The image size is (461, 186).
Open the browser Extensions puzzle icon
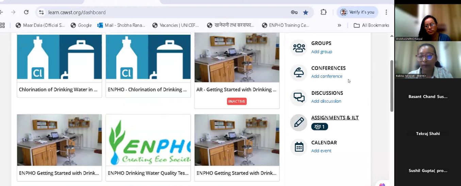pos(323,12)
